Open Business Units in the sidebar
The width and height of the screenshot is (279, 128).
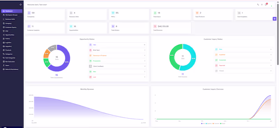[12, 19]
